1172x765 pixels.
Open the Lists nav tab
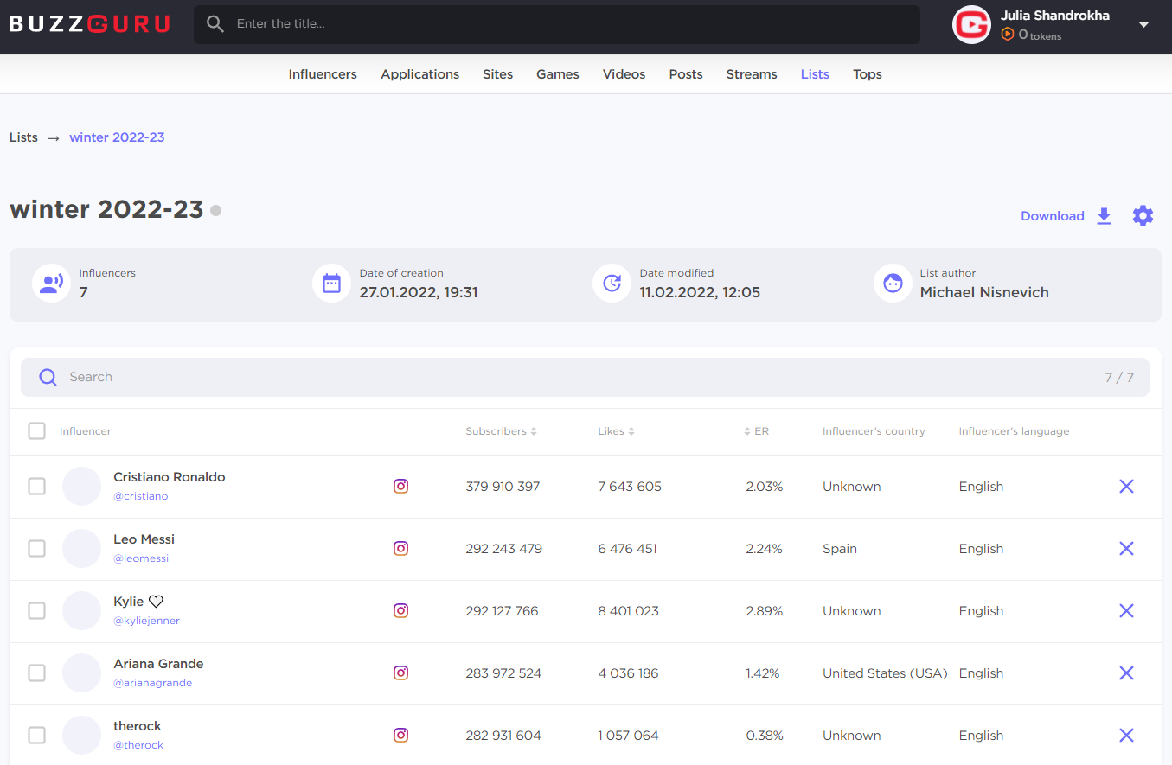pyautogui.click(x=815, y=74)
